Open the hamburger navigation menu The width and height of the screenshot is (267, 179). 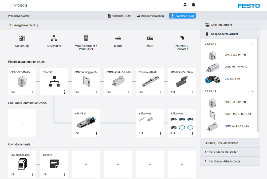[x=10, y=5]
